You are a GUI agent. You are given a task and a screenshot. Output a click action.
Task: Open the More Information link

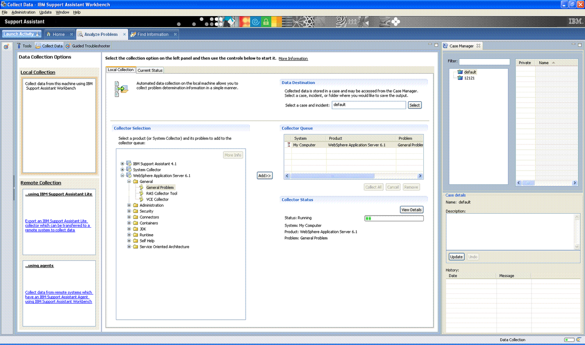tap(293, 59)
